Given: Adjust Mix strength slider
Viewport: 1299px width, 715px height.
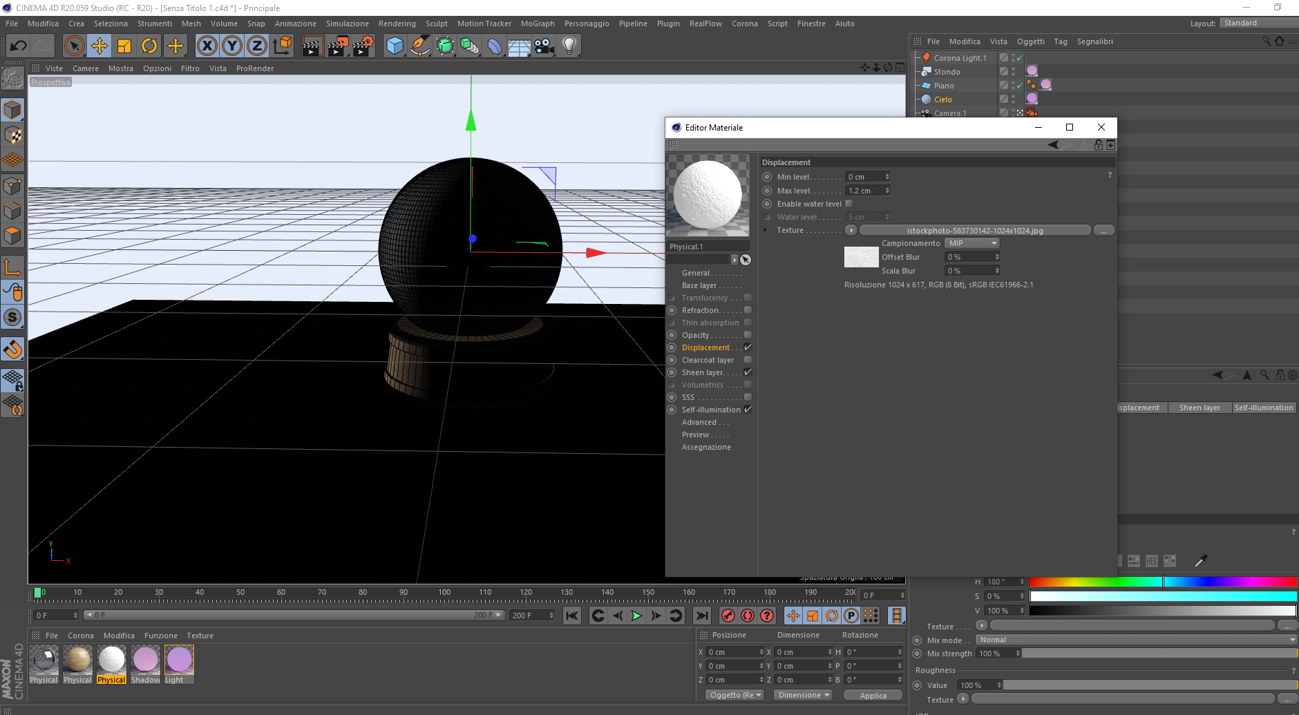Looking at the screenshot, I should pos(1160,654).
